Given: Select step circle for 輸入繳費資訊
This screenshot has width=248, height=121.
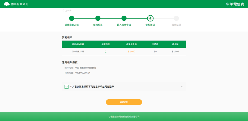Looking at the screenshot, I should 124,18.
